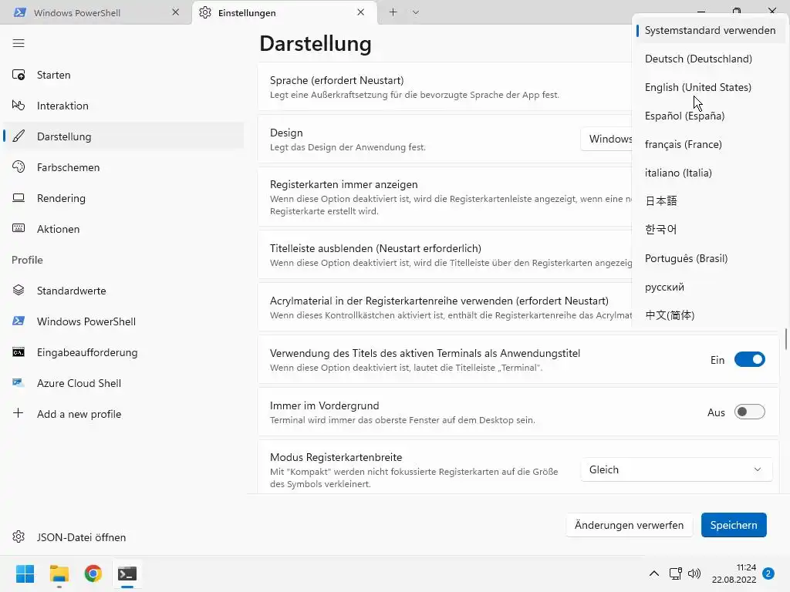This screenshot has height=592, width=790.
Task: Turn off active terminal title toggle
Action: click(750, 359)
